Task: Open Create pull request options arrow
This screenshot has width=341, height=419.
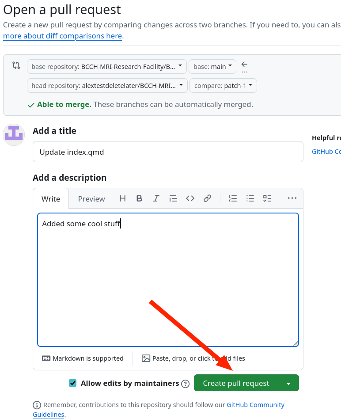Action: (288, 383)
